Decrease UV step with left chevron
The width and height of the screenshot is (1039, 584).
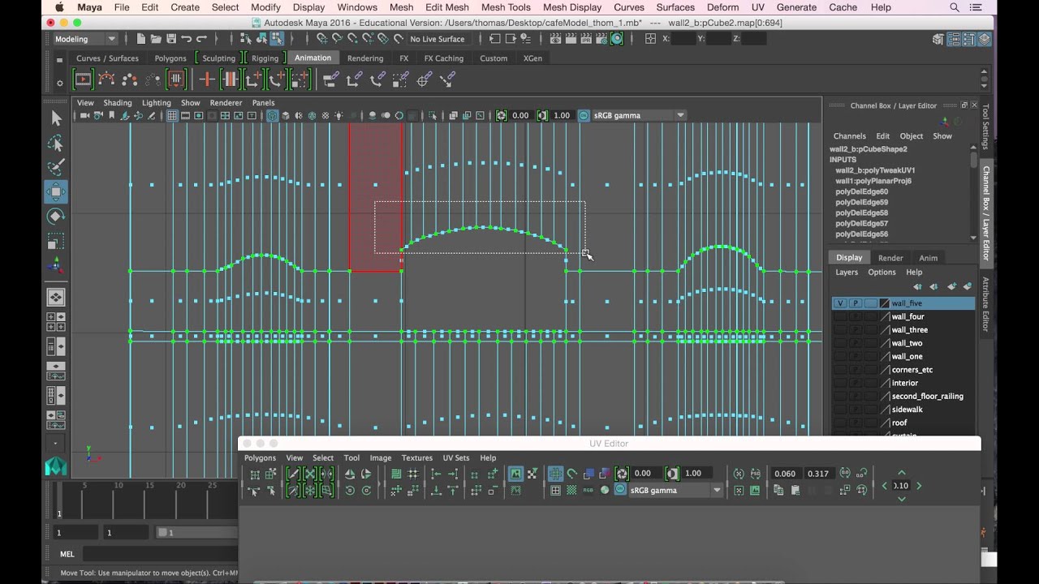tap(885, 486)
